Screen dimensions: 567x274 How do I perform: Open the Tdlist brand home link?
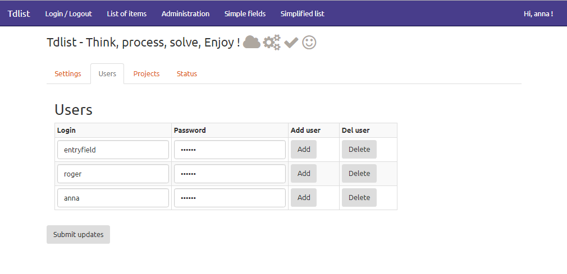click(x=19, y=13)
